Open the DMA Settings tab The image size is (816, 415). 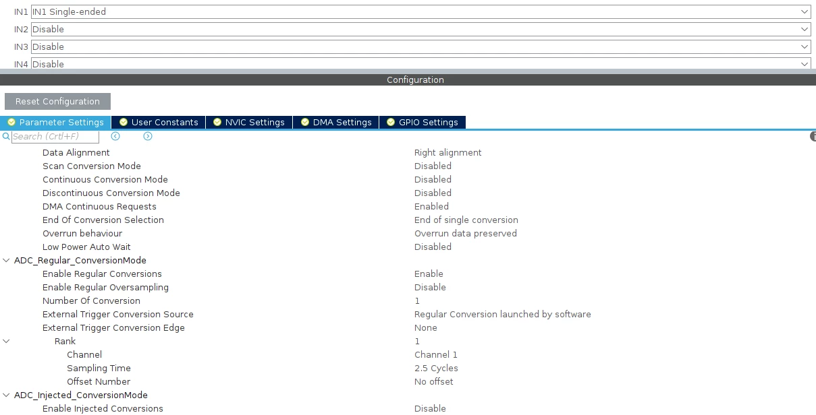pos(336,122)
